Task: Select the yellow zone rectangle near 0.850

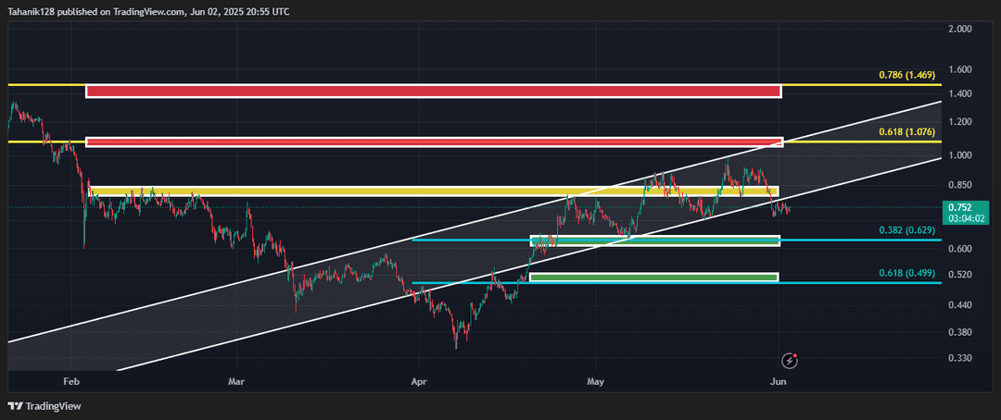Action: (434, 191)
